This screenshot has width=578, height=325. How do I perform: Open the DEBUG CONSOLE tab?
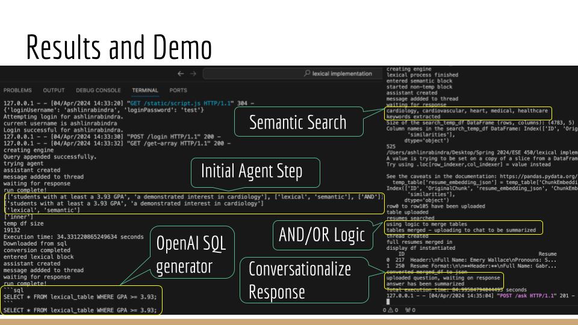[98, 90]
